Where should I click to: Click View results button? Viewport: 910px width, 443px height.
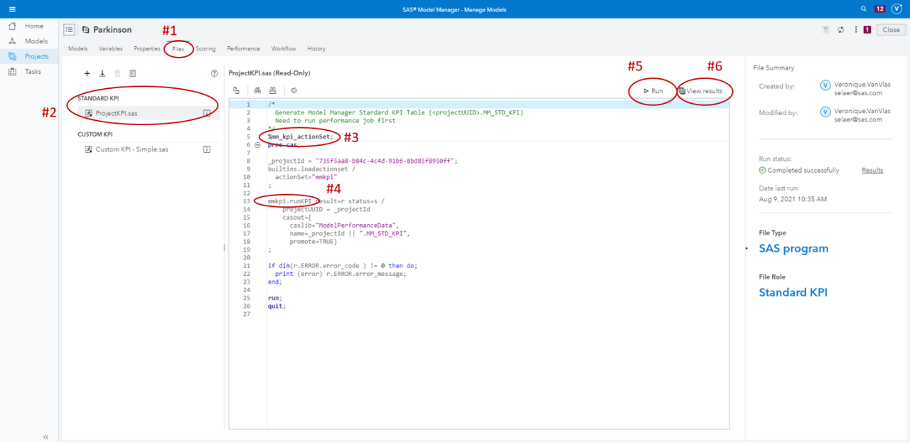click(x=700, y=91)
